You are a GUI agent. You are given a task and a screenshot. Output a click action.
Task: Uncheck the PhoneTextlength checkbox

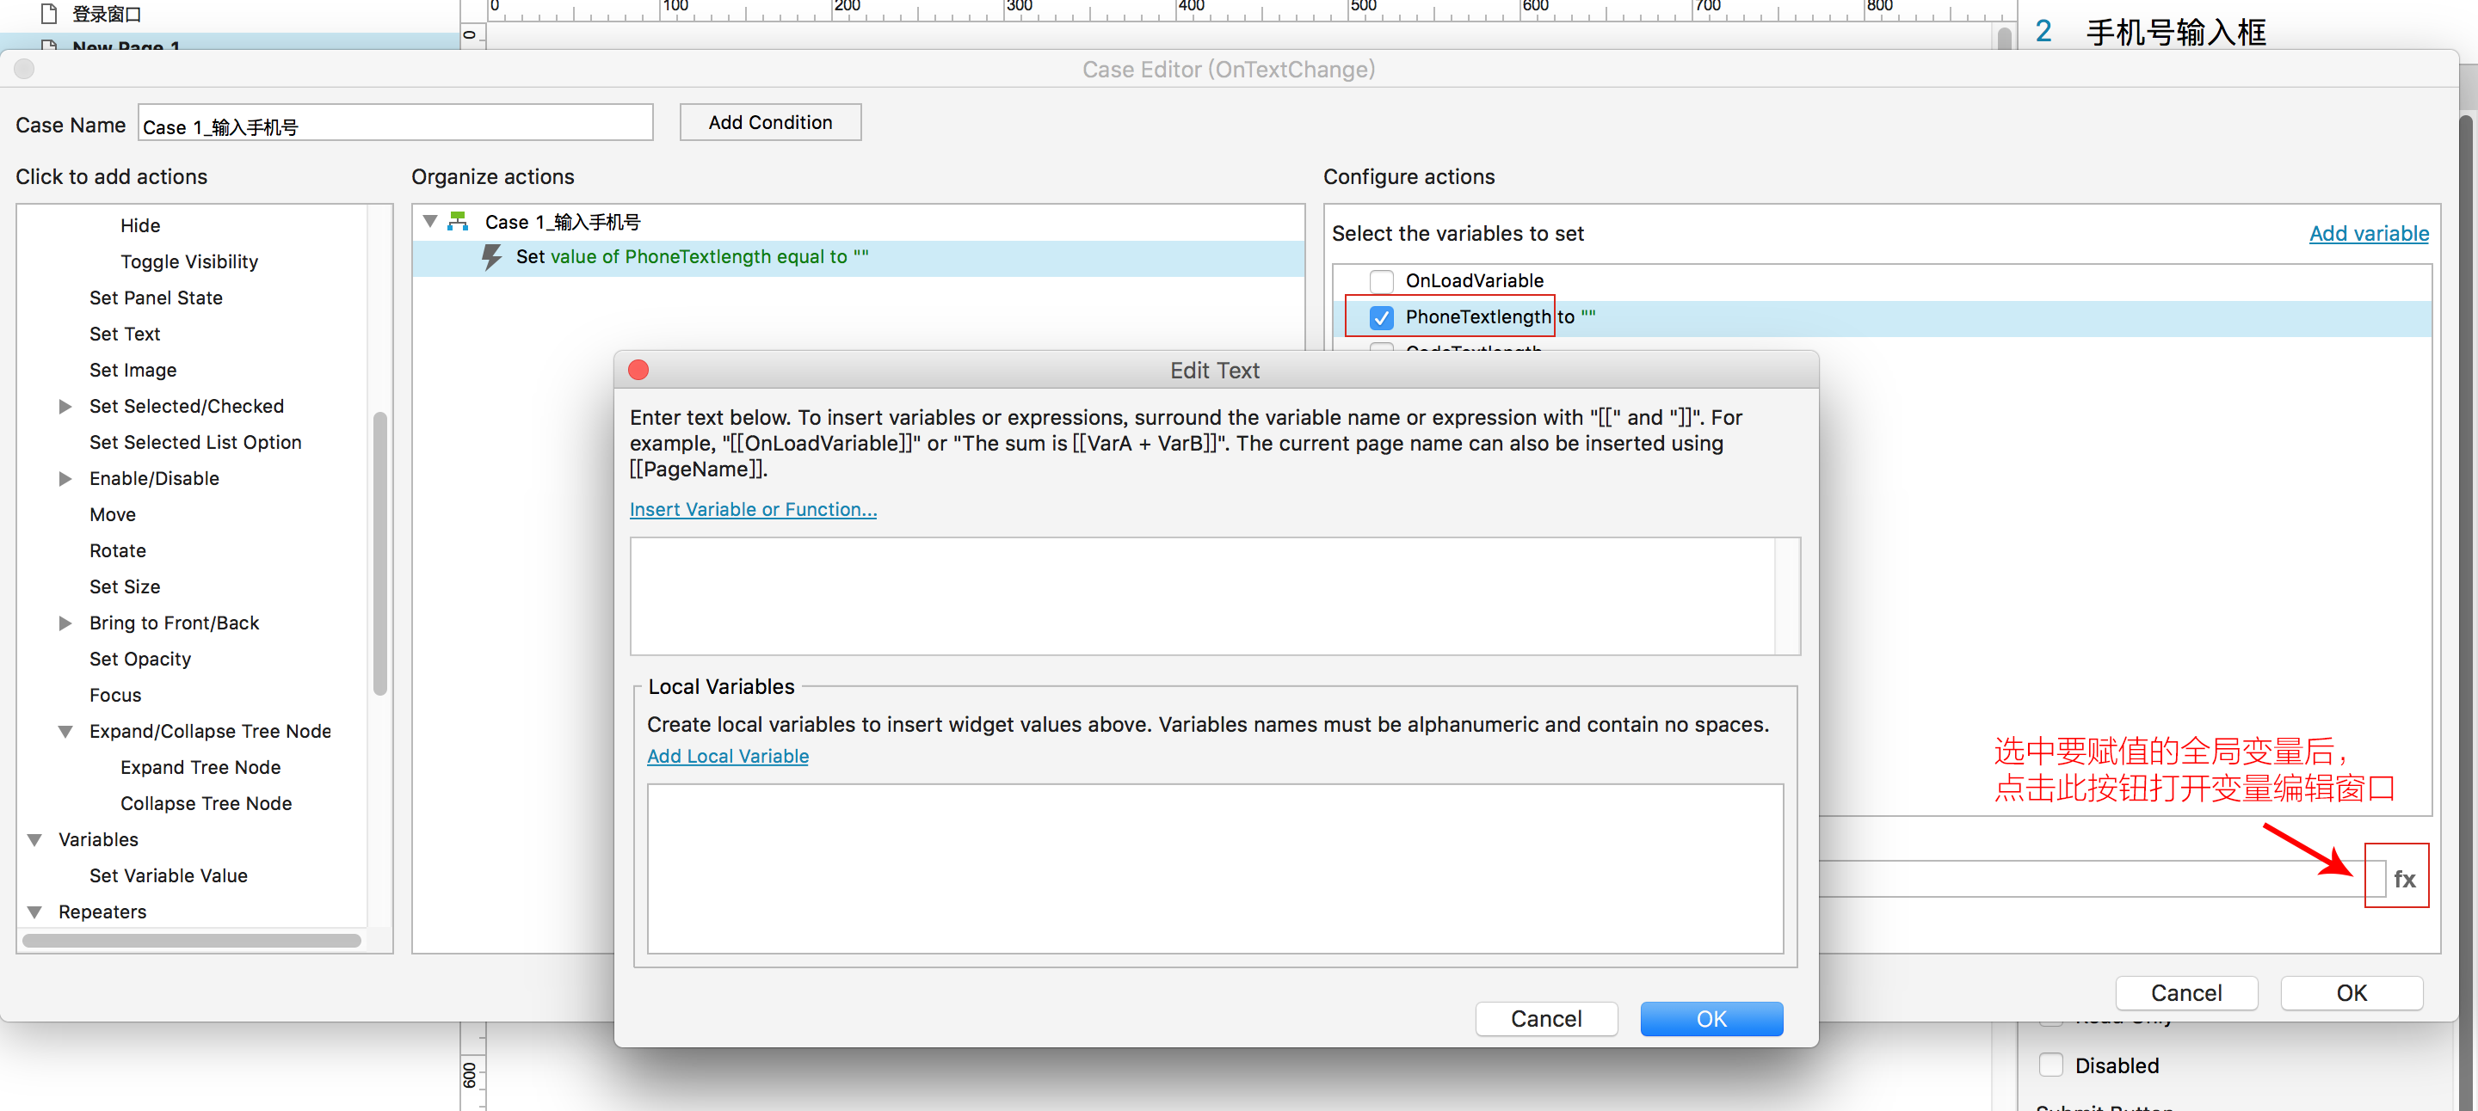tap(1380, 317)
